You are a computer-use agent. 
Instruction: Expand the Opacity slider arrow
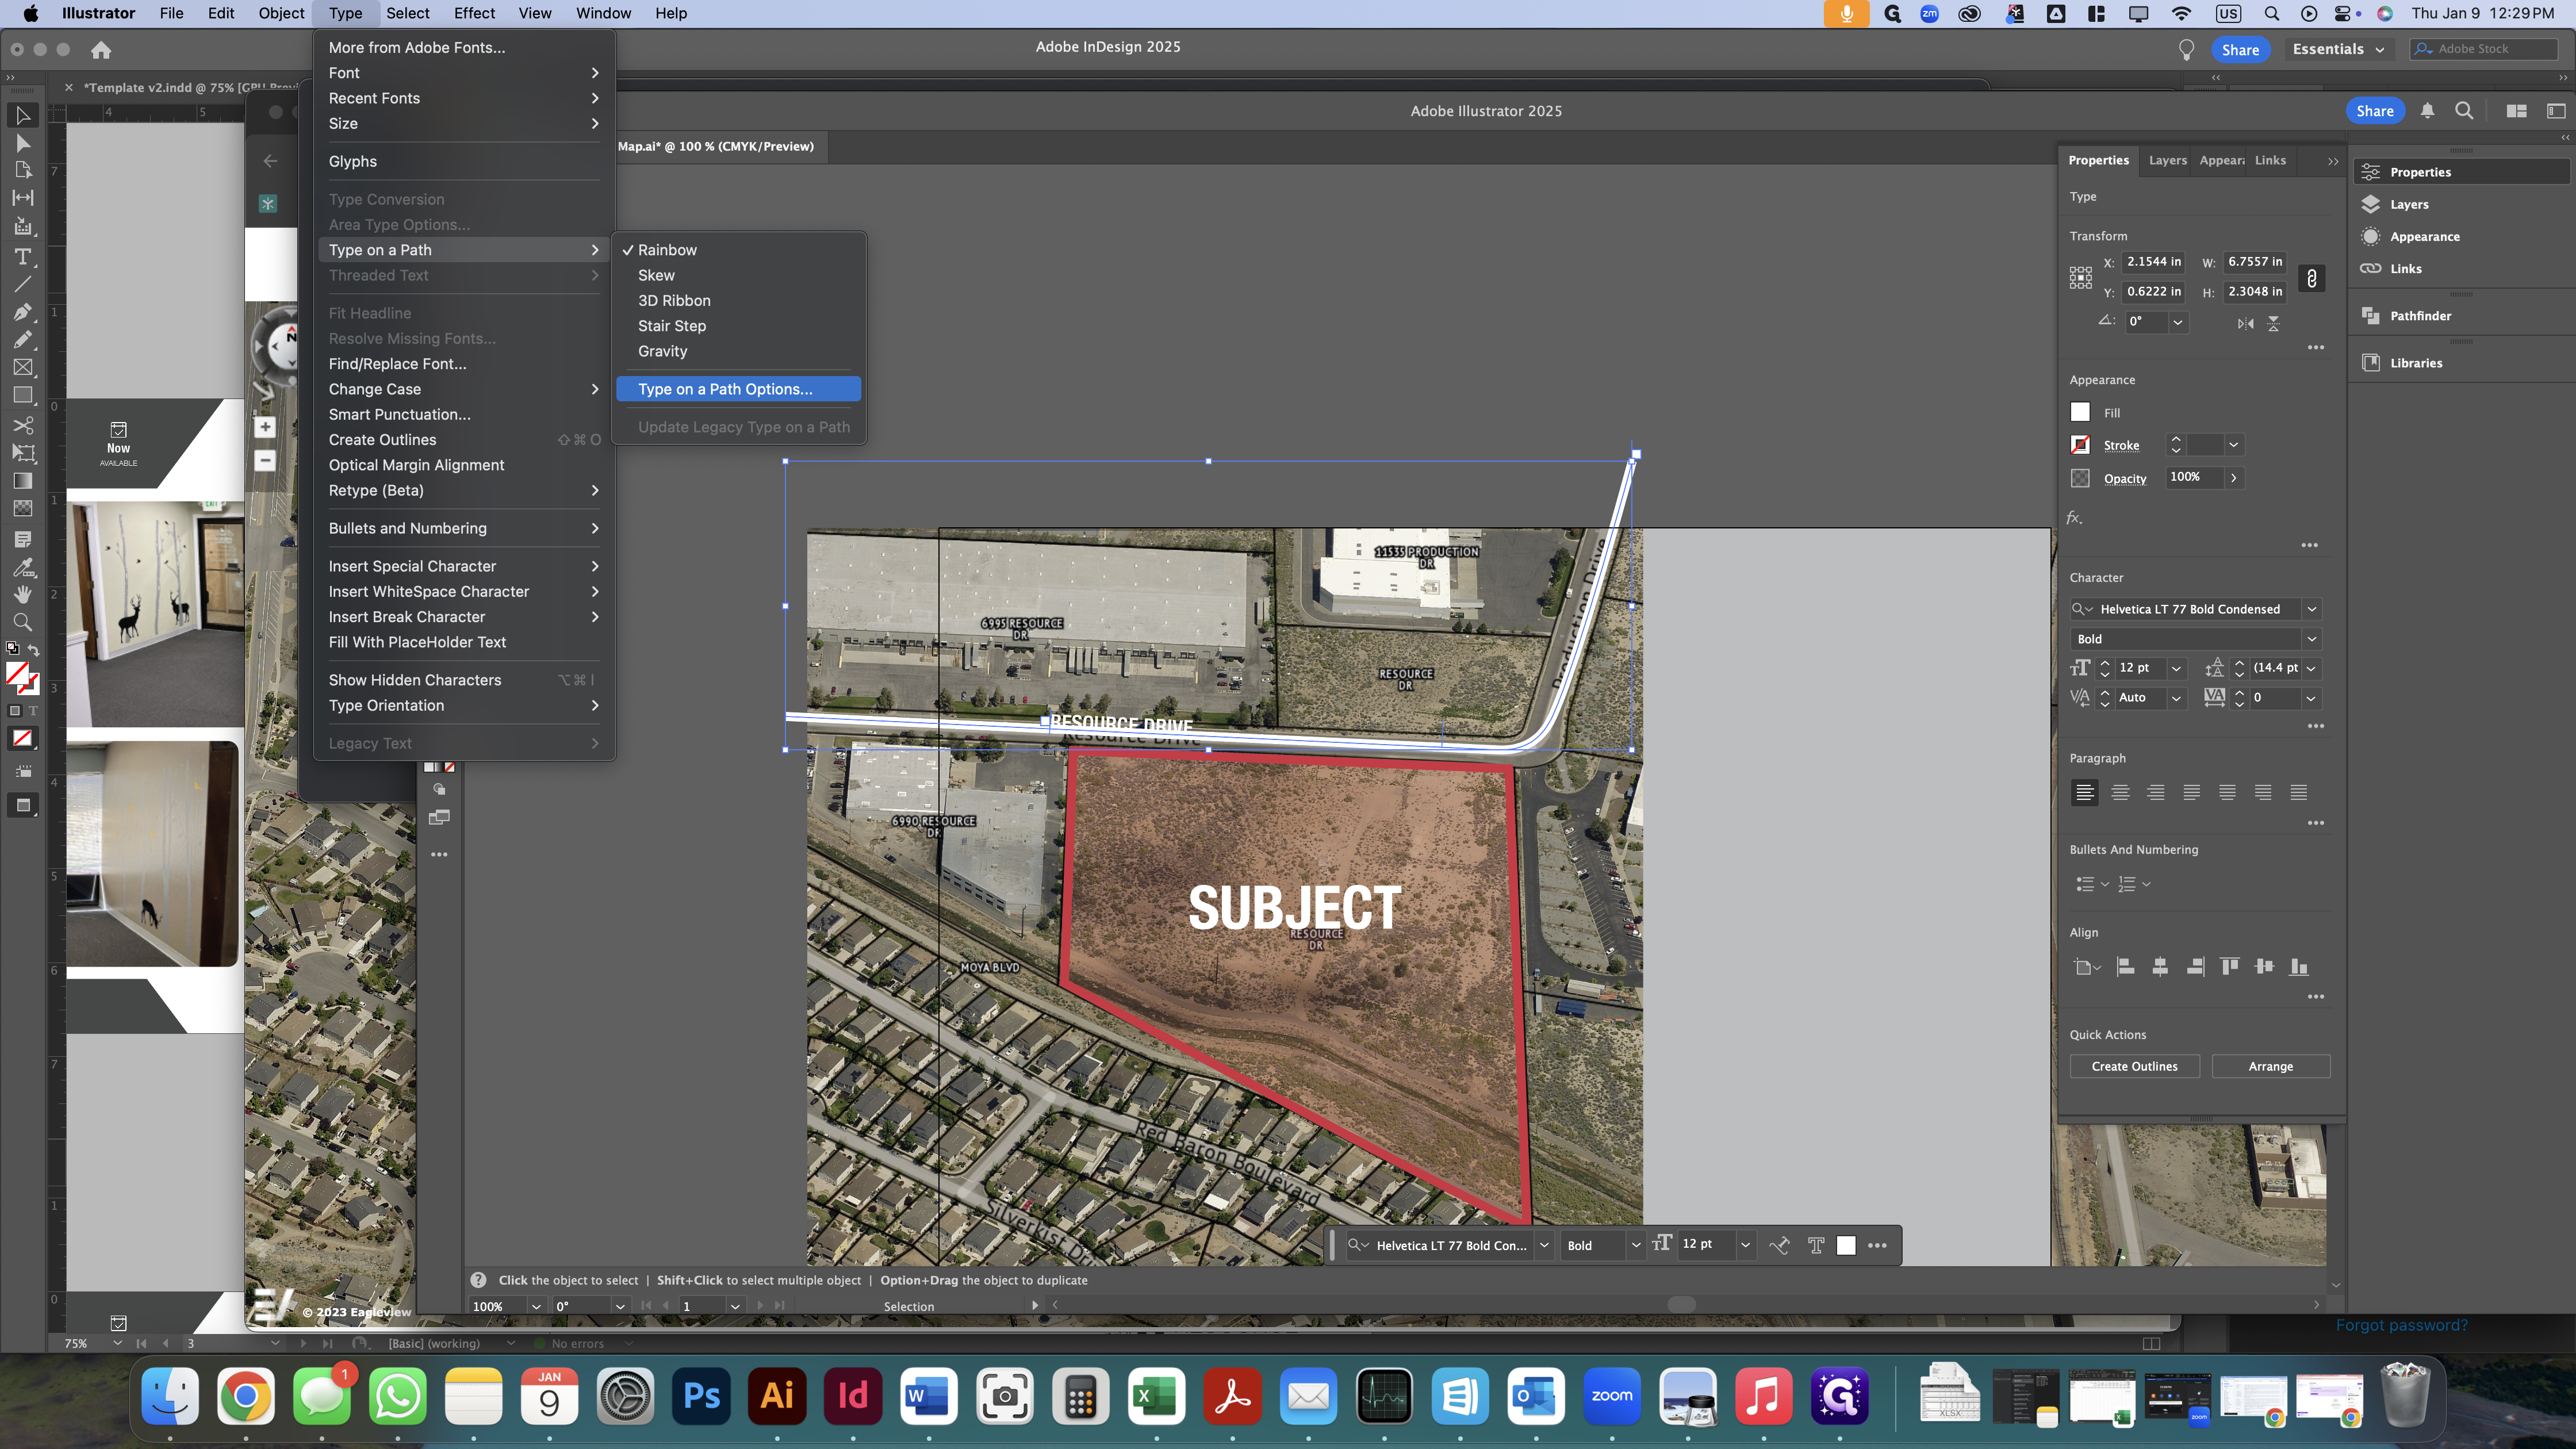click(x=2233, y=478)
